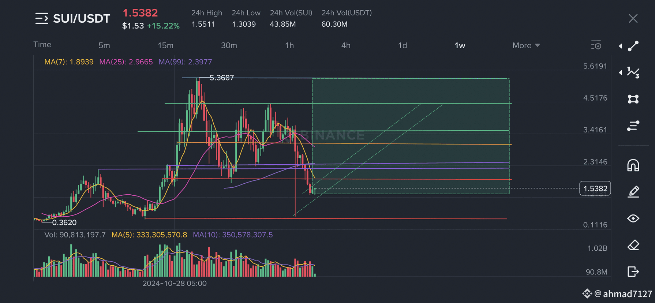The height and width of the screenshot is (303, 655).
Task: Click the 0.3620 low price marker
Action: pyautogui.click(x=64, y=222)
